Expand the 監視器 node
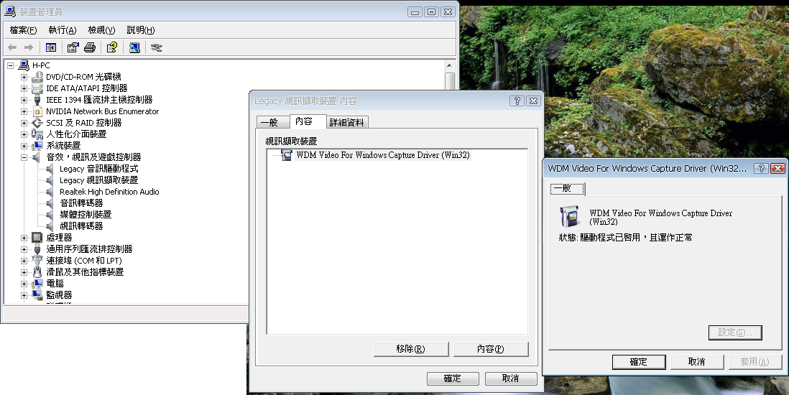This screenshot has width=789, height=395. 24,295
